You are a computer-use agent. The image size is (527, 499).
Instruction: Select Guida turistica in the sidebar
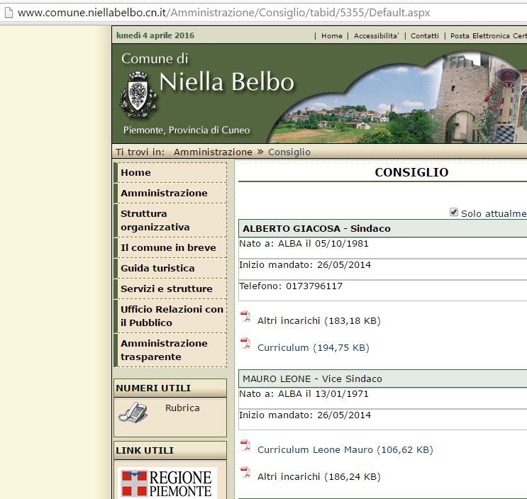(x=157, y=268)
